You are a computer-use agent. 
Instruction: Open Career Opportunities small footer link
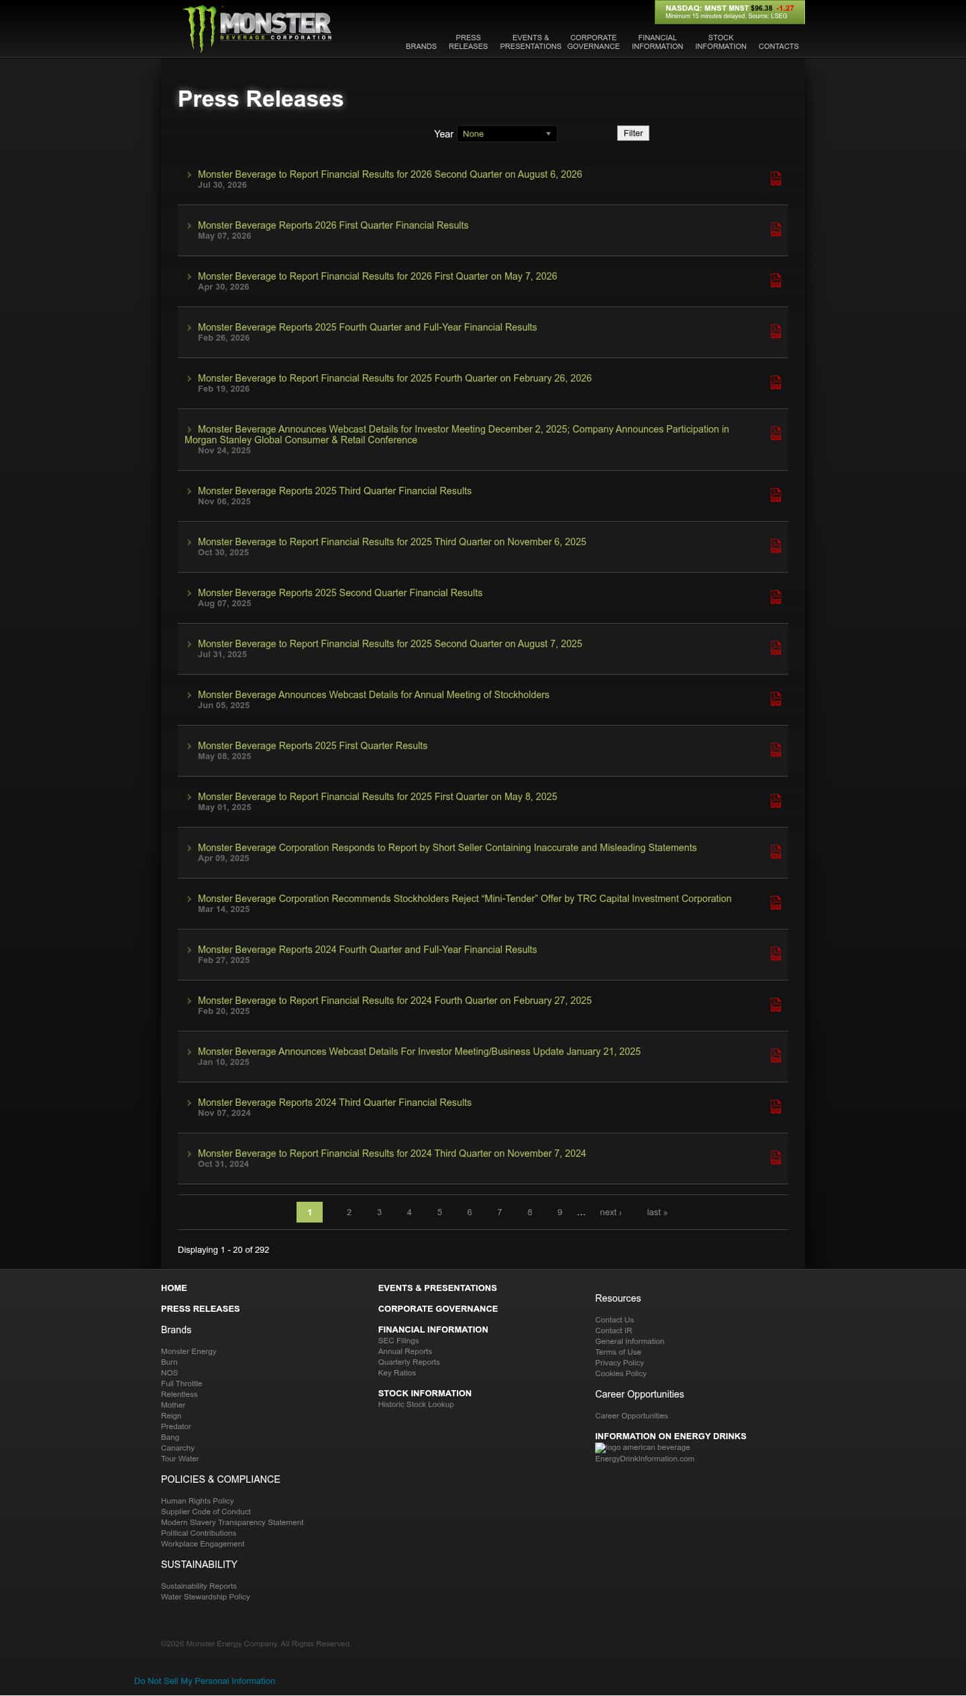(x=631, y=1416)
